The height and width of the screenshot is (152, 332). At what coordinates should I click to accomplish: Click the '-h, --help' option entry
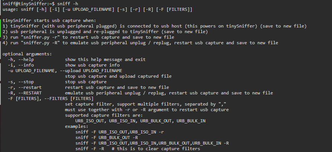tap(21, 59)
